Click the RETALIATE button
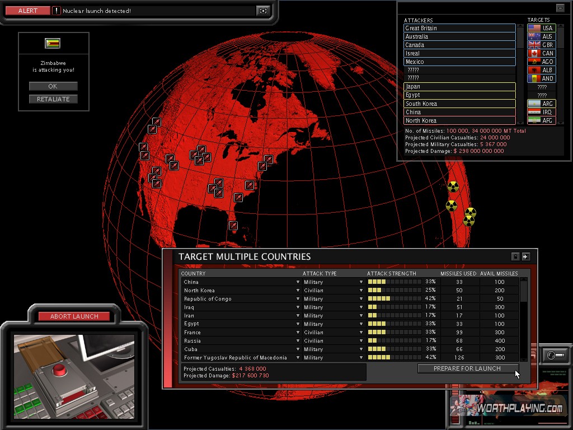The image size is (573, 430). (x=53, y=99)
